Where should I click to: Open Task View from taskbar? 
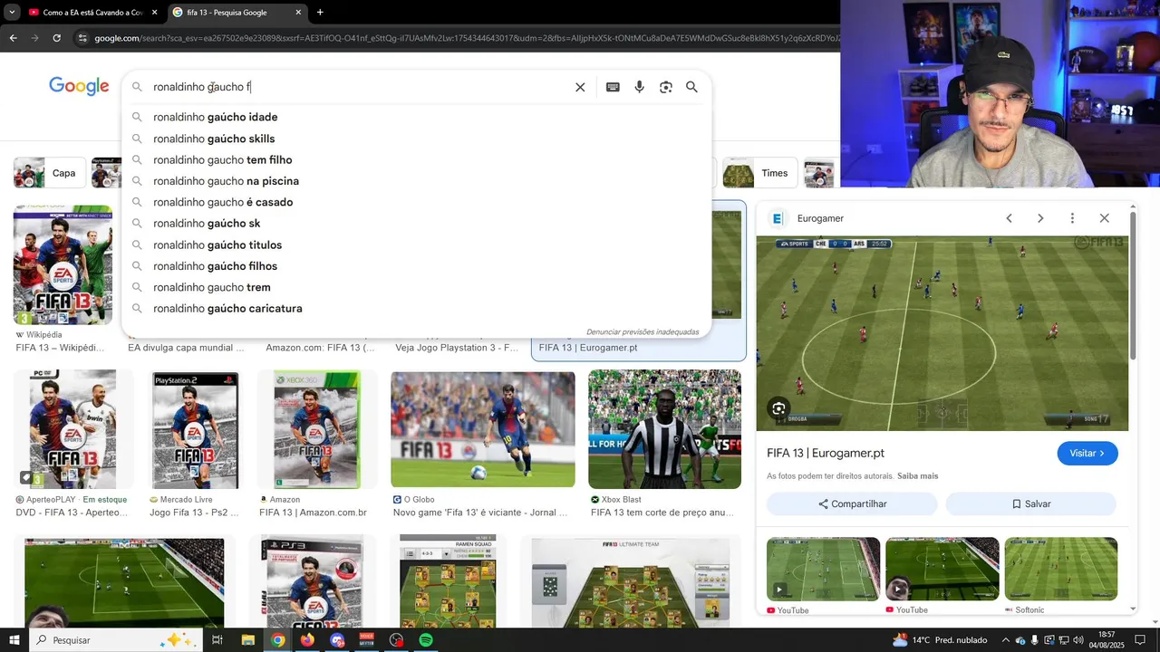tap(217, 640)
